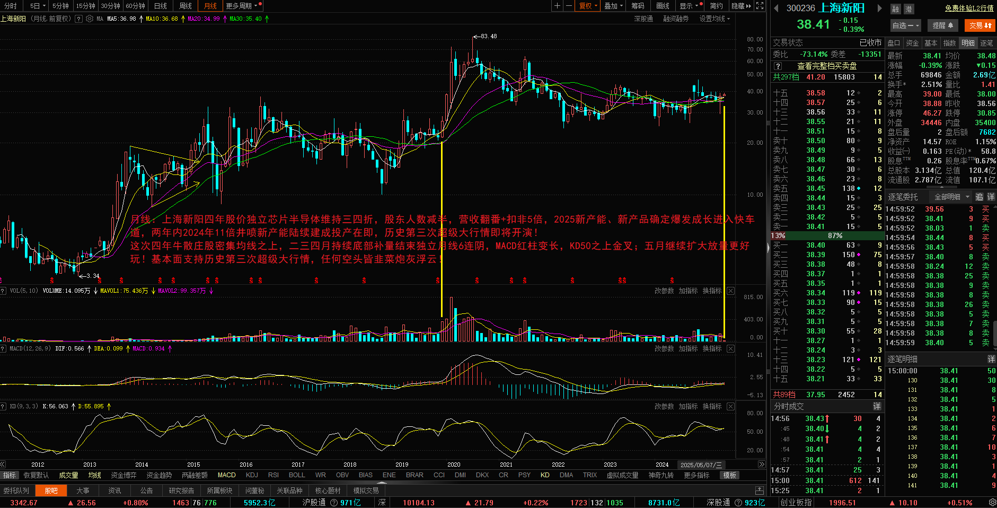Go to the next stock via the right arrow
Viewport: 997px width, 508px height.
coord(880,8)
